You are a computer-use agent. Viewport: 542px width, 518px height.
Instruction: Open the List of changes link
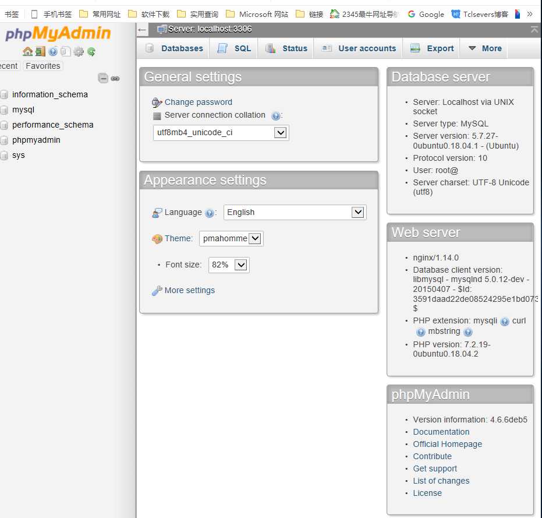[x=441, y=481]
